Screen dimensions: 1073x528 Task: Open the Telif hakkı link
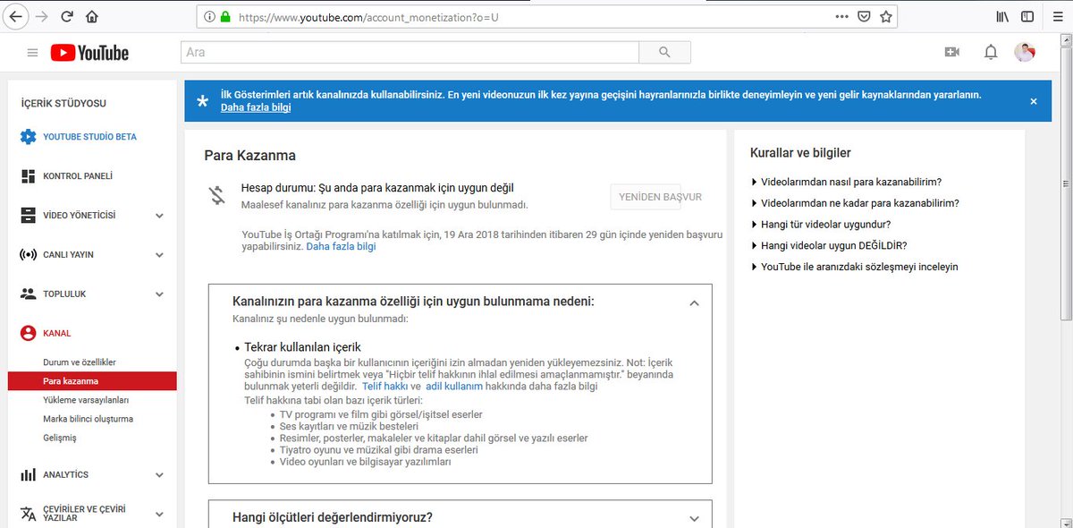(385, 387)
